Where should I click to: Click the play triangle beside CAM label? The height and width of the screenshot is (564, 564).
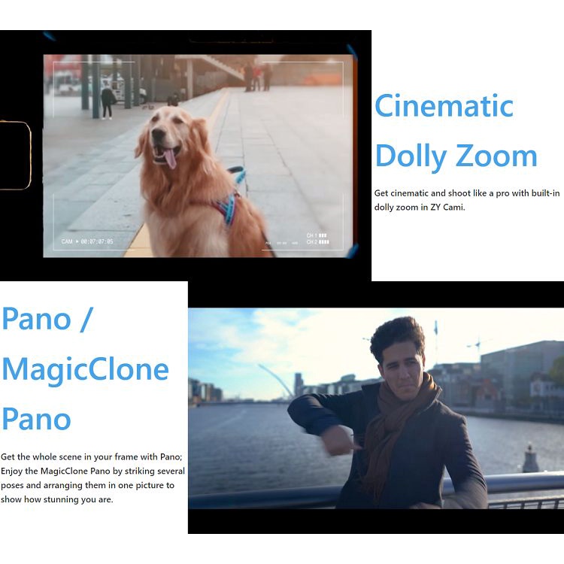click(x=77, y=241)
